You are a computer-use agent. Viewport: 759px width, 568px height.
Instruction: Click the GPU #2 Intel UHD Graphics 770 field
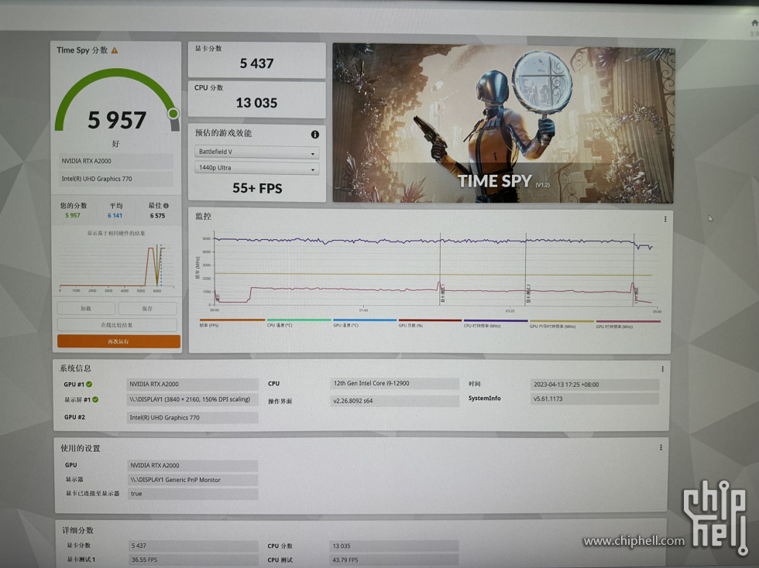[192, 418]
